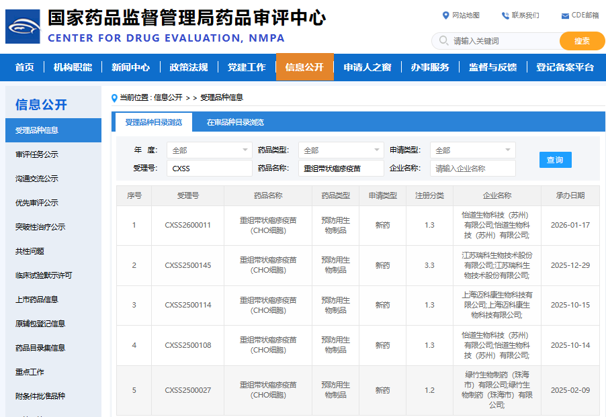Click cell CXSS2500027
The width and height of the screenshot is (606, 417).
(x=188, y=390)
